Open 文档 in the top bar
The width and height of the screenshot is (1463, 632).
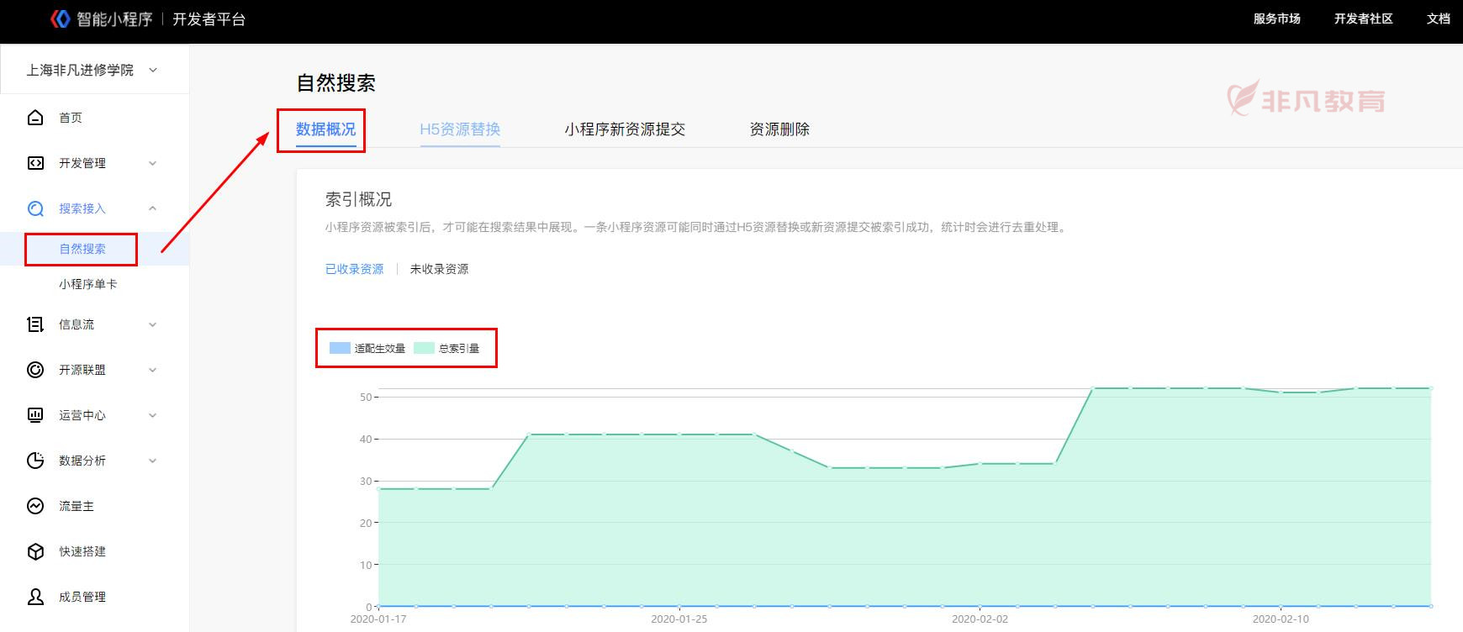(1439, 18)
